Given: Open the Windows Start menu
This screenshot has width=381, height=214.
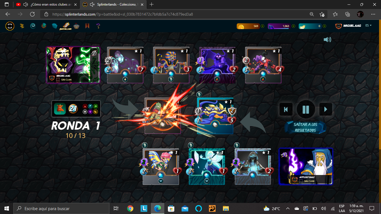Looking at the screenshot, I should pyautogui.click(x=7, y=208).
